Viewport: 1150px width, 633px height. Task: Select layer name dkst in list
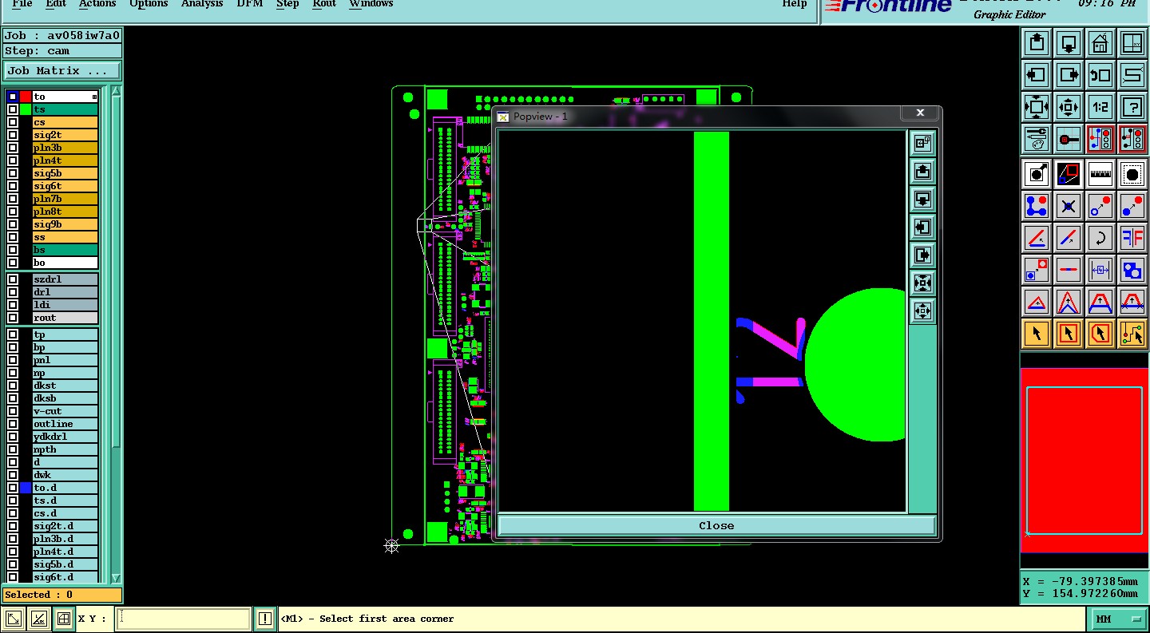(65, 386)
